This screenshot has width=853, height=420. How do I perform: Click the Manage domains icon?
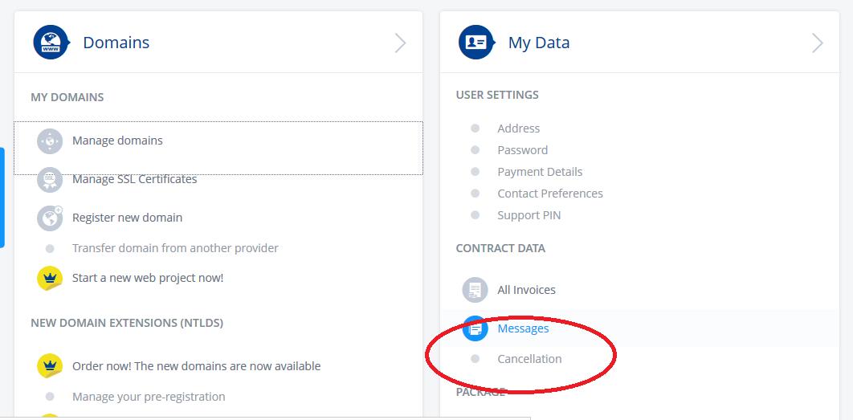pos(50,141)
